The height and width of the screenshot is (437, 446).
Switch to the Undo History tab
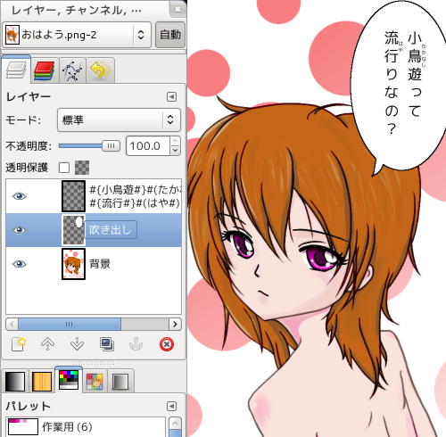pyautogui.click(x=100, y=70)
